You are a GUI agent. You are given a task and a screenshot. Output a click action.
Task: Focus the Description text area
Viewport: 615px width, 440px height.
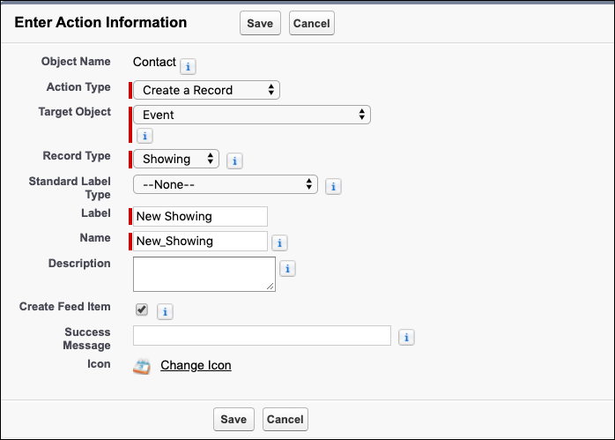coord(204,274)
